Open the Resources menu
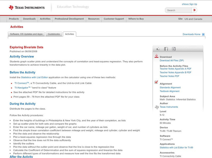The height and width of the screenshot is (158, 212). (x=94, y=19)
